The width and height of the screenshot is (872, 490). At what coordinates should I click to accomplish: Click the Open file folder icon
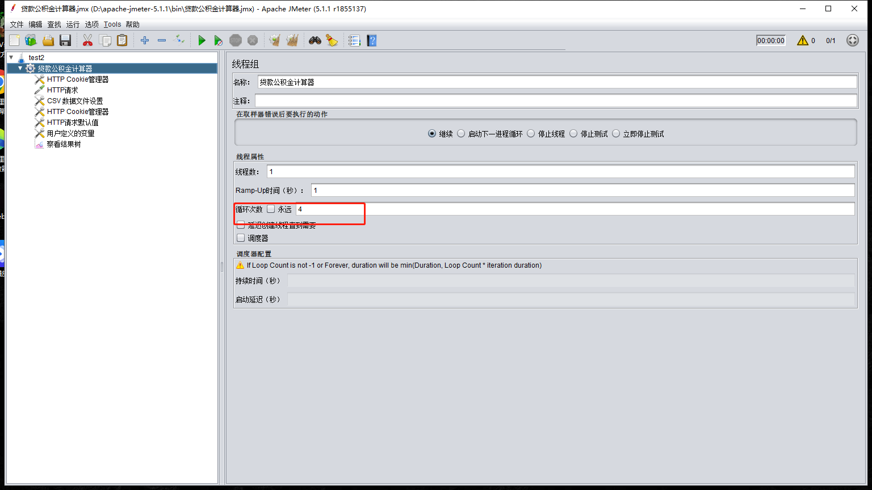coord(48,40)
